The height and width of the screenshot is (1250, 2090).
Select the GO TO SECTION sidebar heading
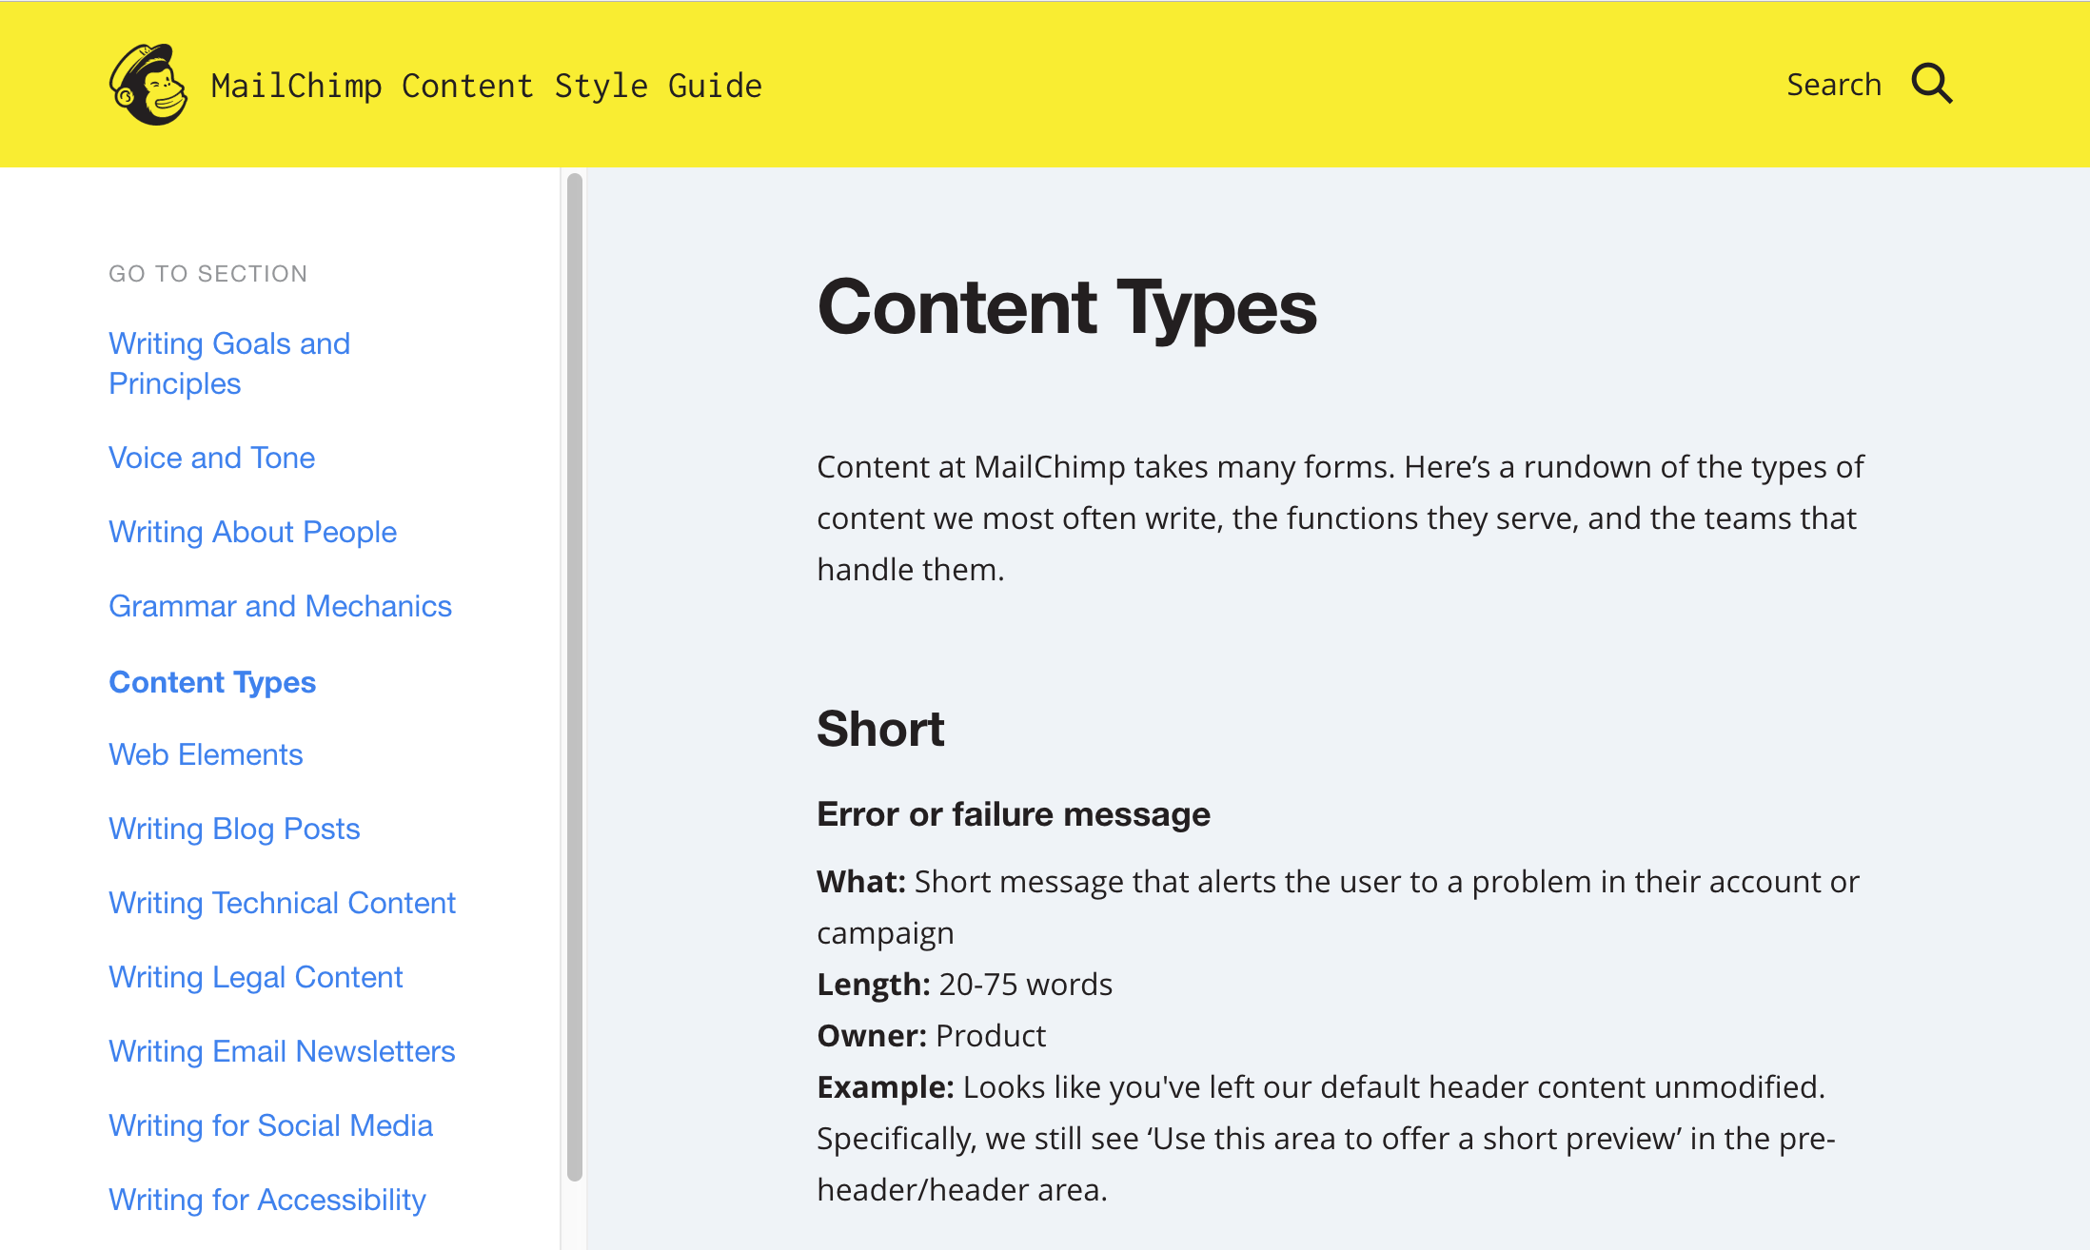coord(208,273)
